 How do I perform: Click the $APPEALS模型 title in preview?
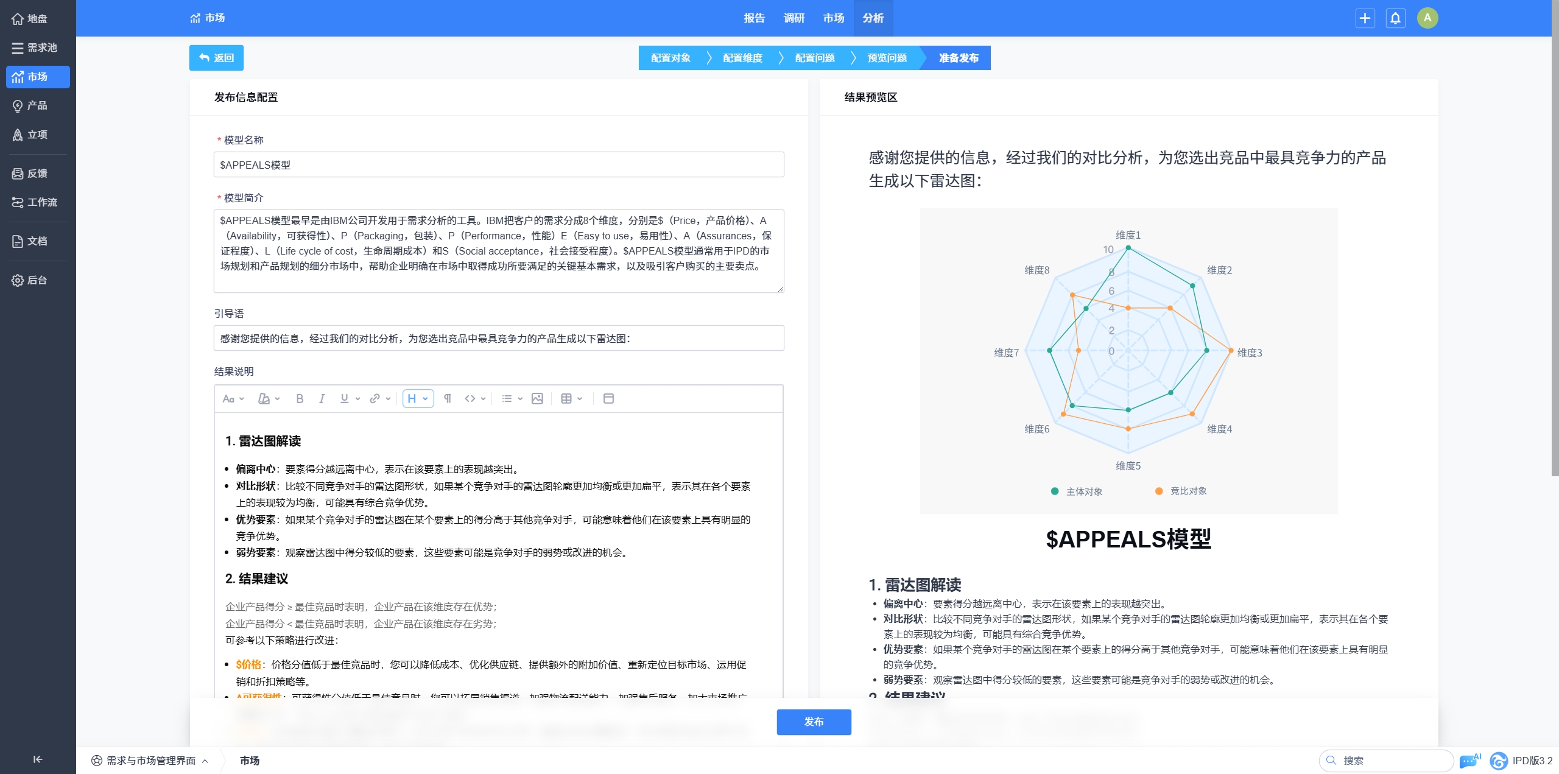[x=1128, y=539]
